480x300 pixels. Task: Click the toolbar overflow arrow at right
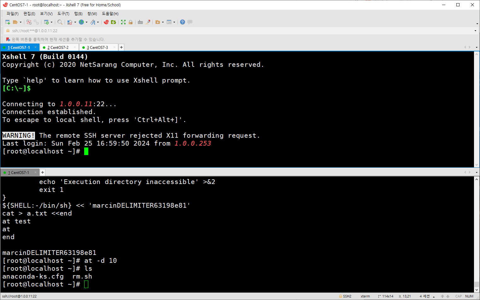coord(477,24)
